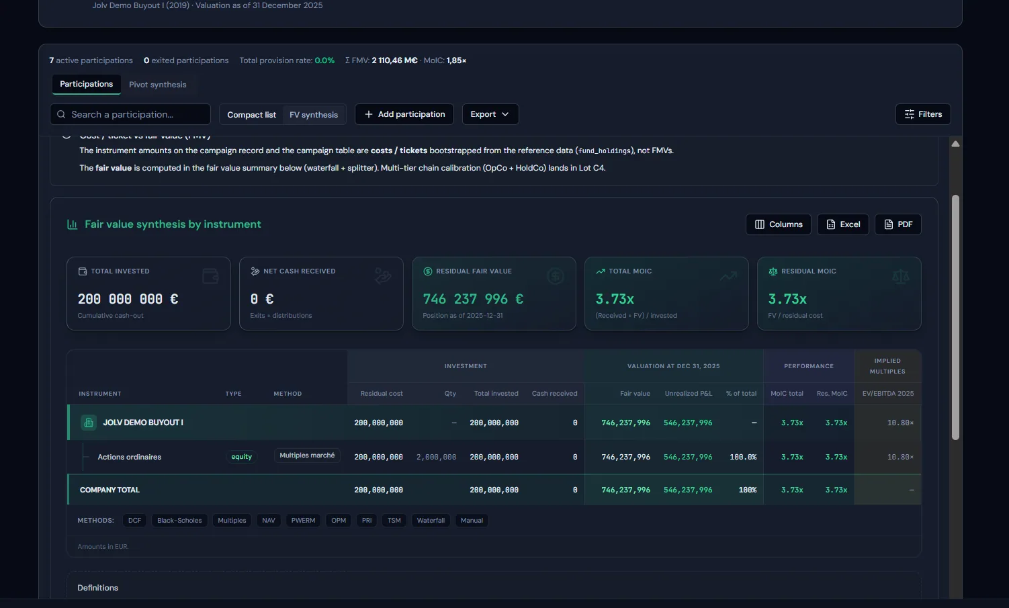This screenshot has width=1009, height=608.
Task: Open the Export dropdown
Action: pyautogui.click(x=490, y=114)
